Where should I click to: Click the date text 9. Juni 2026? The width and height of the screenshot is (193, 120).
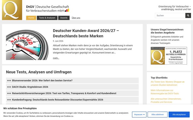pyautogui.click(x=58, y=41)
